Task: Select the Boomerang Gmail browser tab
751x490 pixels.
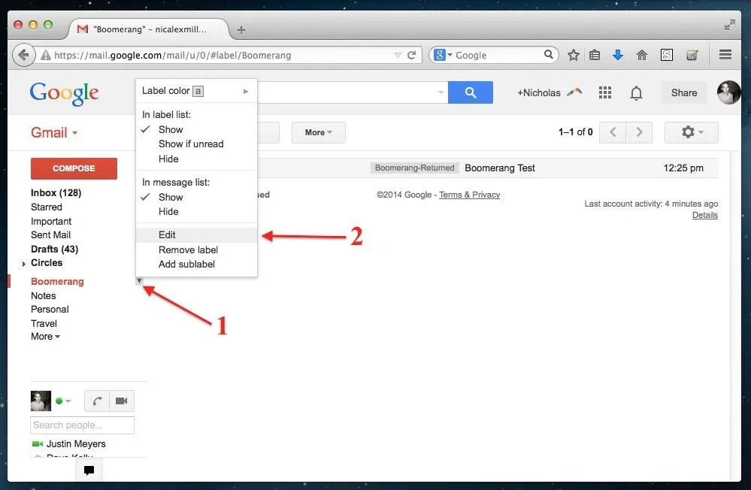Action: click(x=149, y=29)
